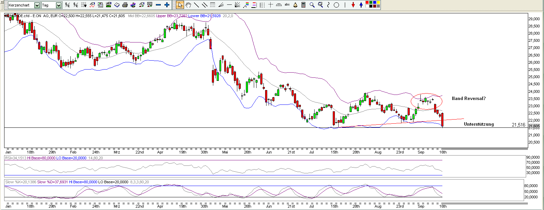This screenshot has width=544, height=210.
Task: Click the 90,0000 RSI scale label
Action: click(x=533, y=157)
